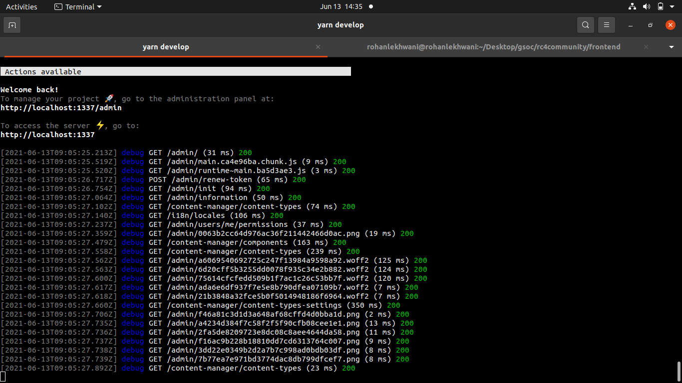Click the a6069540692725c247f13984a9598a92.woff2 line
Screen dimensions: 682x383
click(214, 260)
